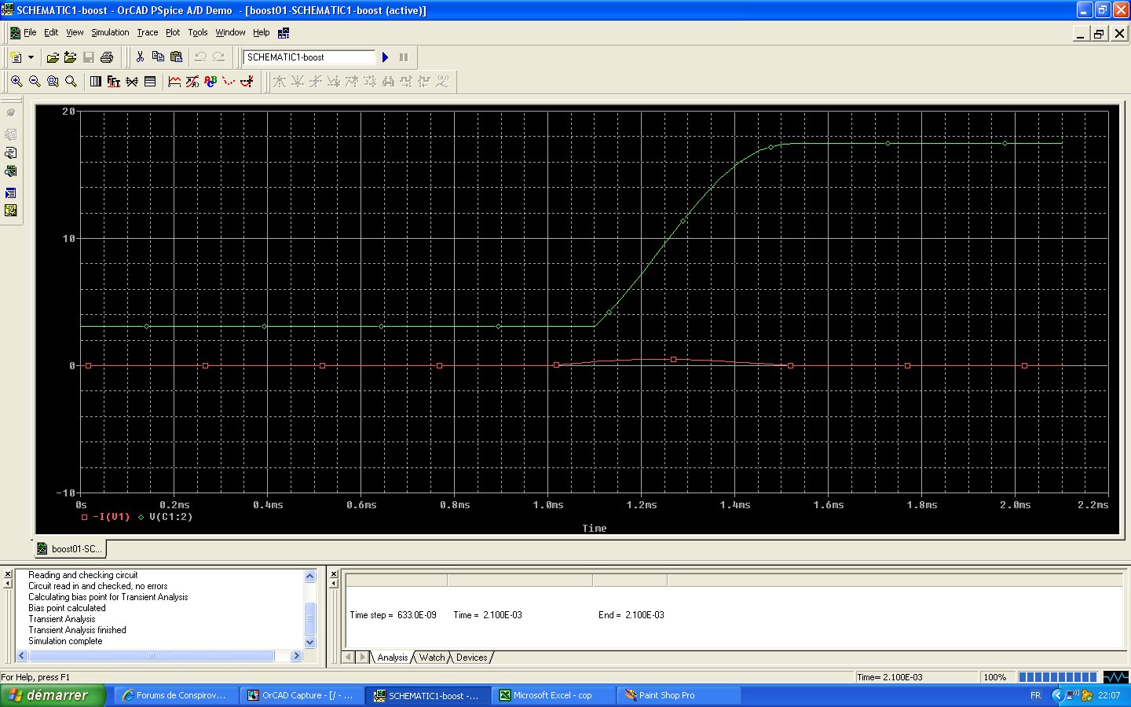Click the Cursor Peak toolbar icon
1131x707 pixels.
pos(280,81)
